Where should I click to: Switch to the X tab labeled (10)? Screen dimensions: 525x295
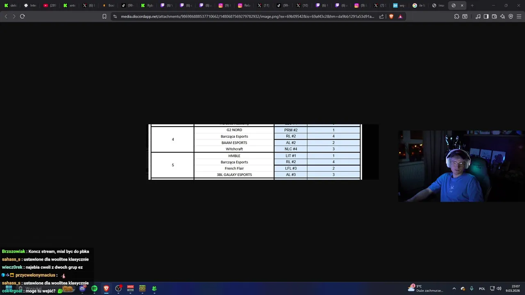click(x=302, y=5)
